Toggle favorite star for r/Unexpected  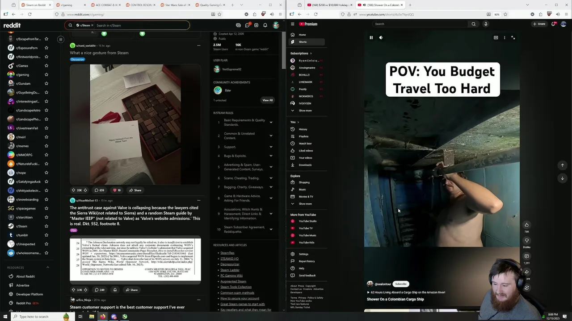click(x=46, y=244)
